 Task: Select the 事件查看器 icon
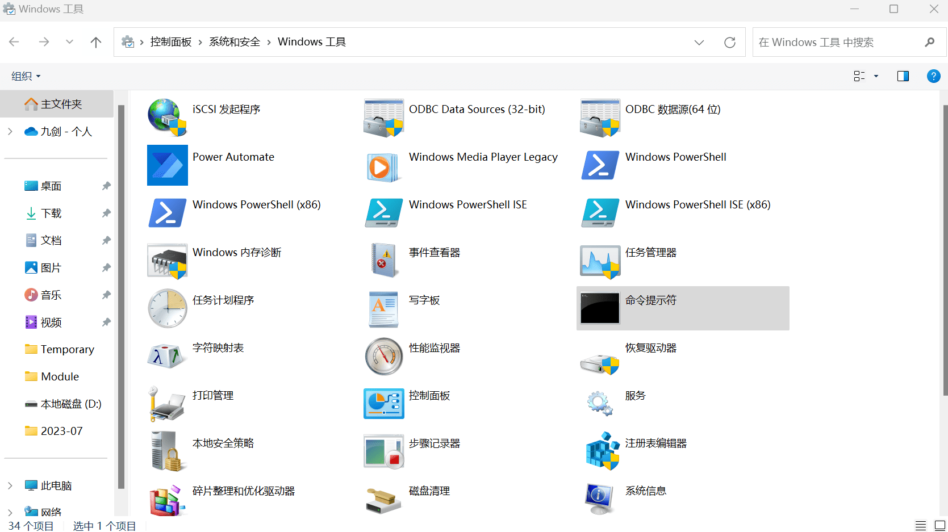[x=383, y=261]
